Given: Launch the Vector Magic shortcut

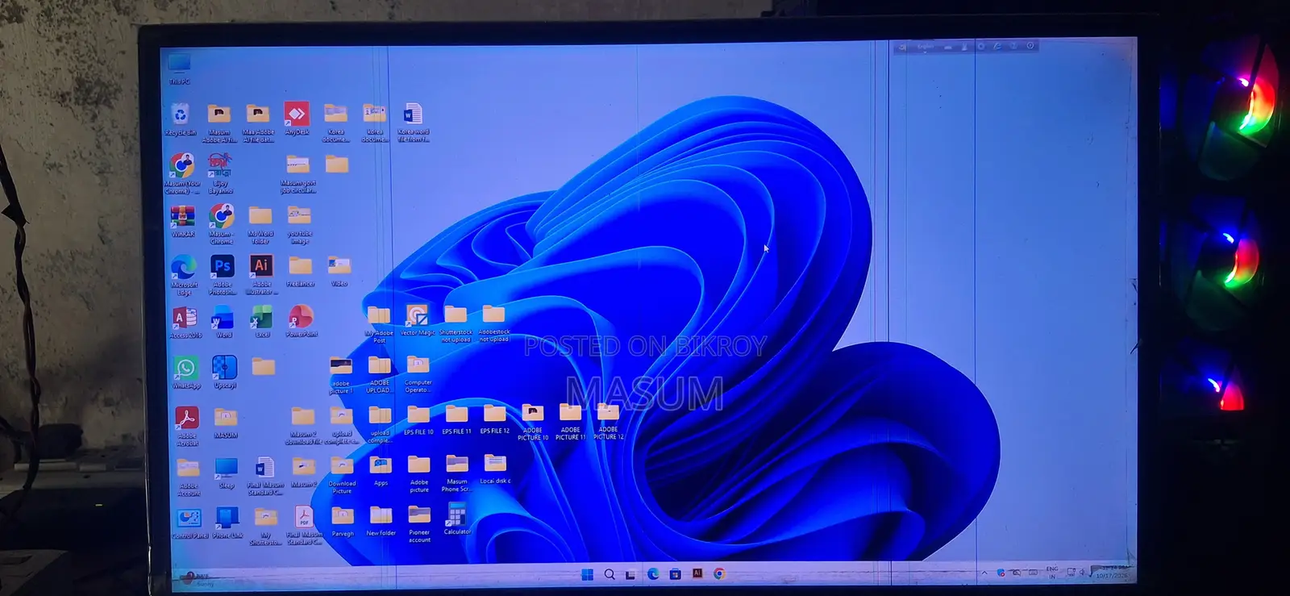Looking at the screenshot, I should pyautogui.click(x=418, y=321).
